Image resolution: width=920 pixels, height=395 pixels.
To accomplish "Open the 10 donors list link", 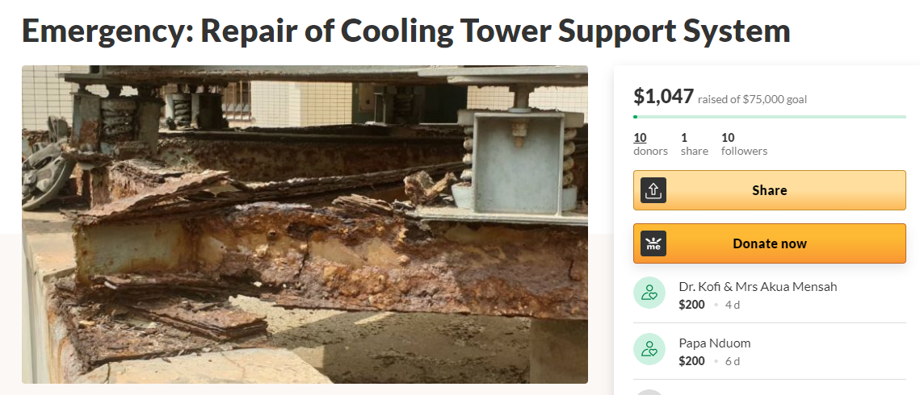I will point(650,144).
